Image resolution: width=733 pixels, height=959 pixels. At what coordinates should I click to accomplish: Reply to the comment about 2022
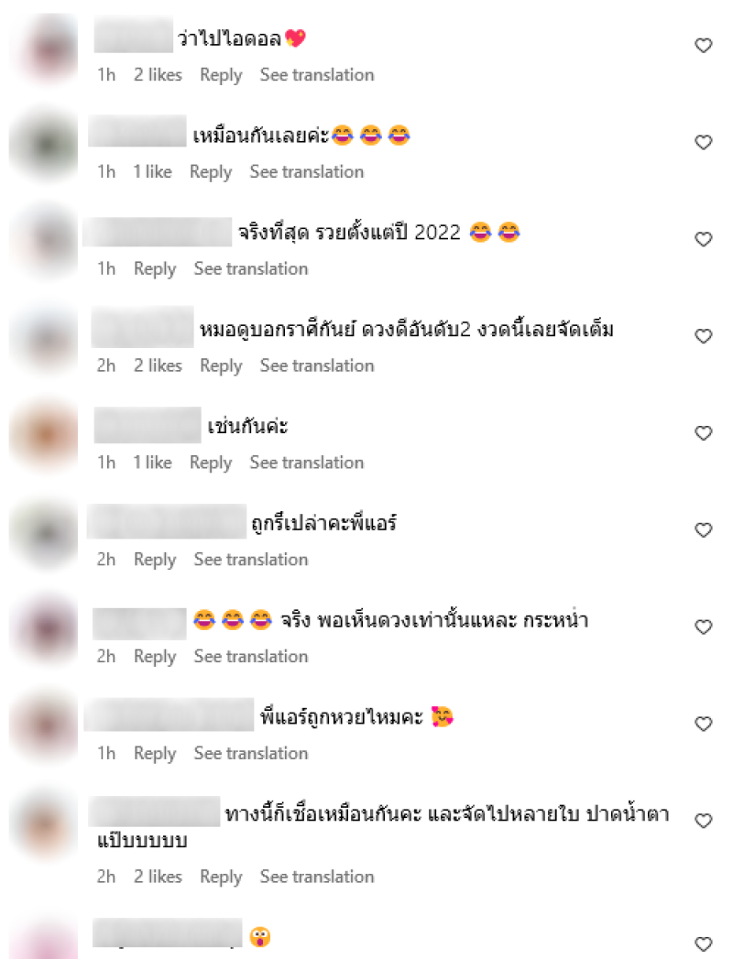(x=155, y=269)
